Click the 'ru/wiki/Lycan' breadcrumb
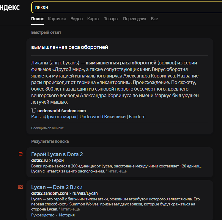 coord(85,193)
